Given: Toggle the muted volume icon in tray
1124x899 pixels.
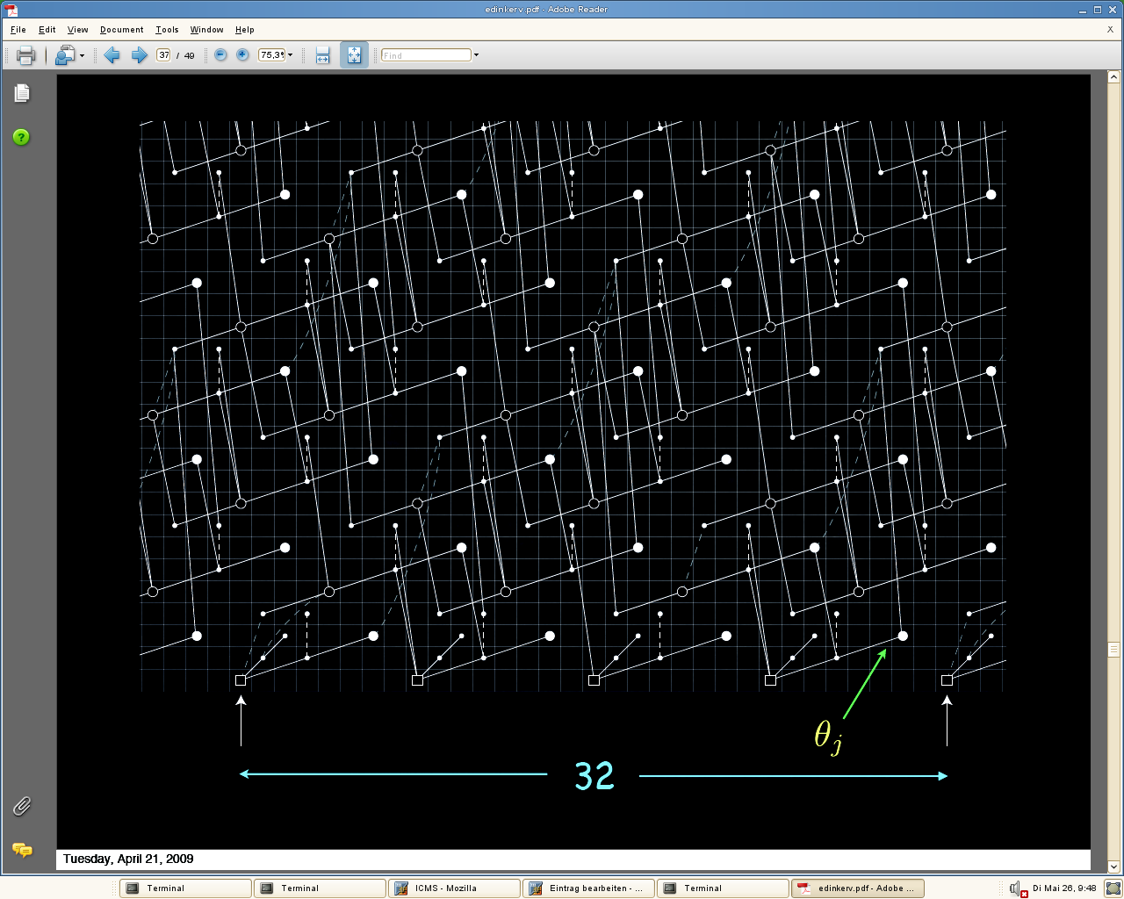Looking at the screenshot, I should [1018, 888].
